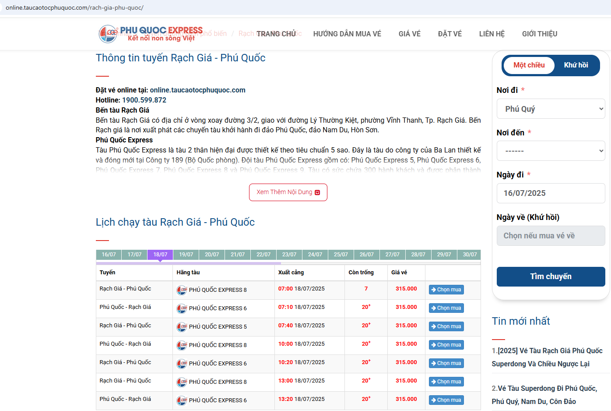Select the 30/07 date tab
611x411 pixels.
[x=470, y=255]
